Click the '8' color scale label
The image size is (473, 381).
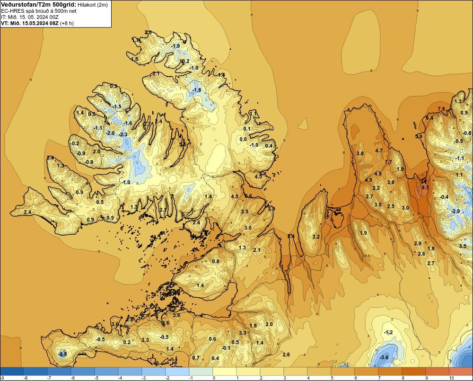[403, 378]
